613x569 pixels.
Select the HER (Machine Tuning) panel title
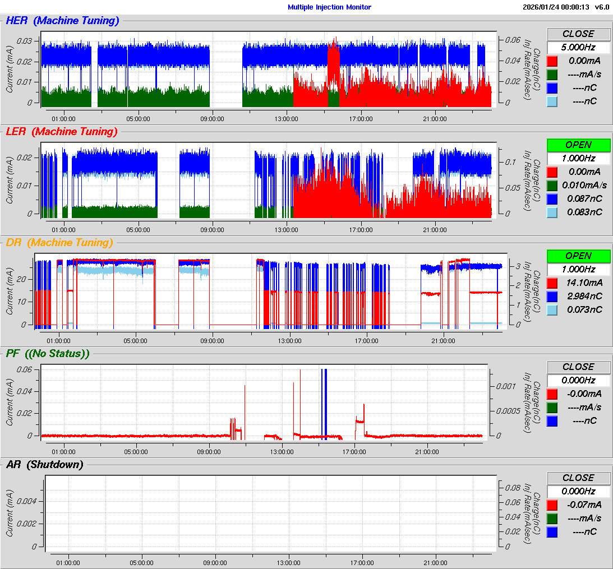(62, 21)
